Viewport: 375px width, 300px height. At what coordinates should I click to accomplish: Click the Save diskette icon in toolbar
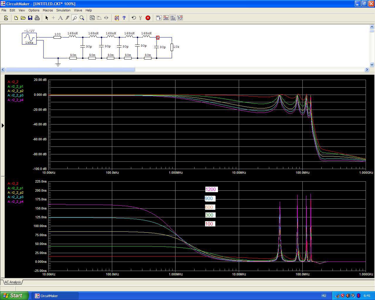coord(30,18)
